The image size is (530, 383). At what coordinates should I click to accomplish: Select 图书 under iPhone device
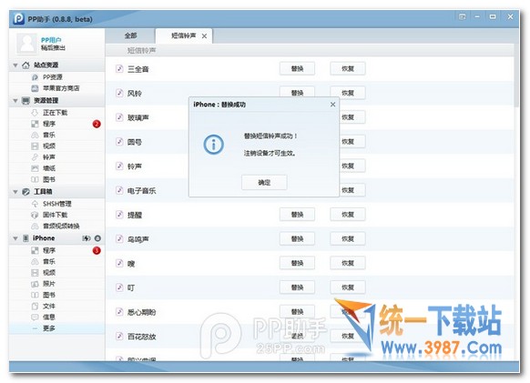(49, 295)
